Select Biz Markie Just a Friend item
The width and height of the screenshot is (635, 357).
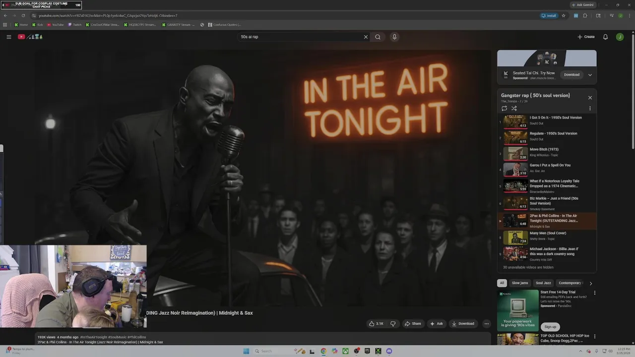coord(547,203)
